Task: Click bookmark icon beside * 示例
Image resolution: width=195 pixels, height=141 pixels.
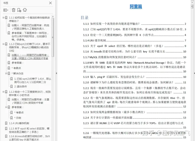Action: pyautogui.click(x=11, y=118)
